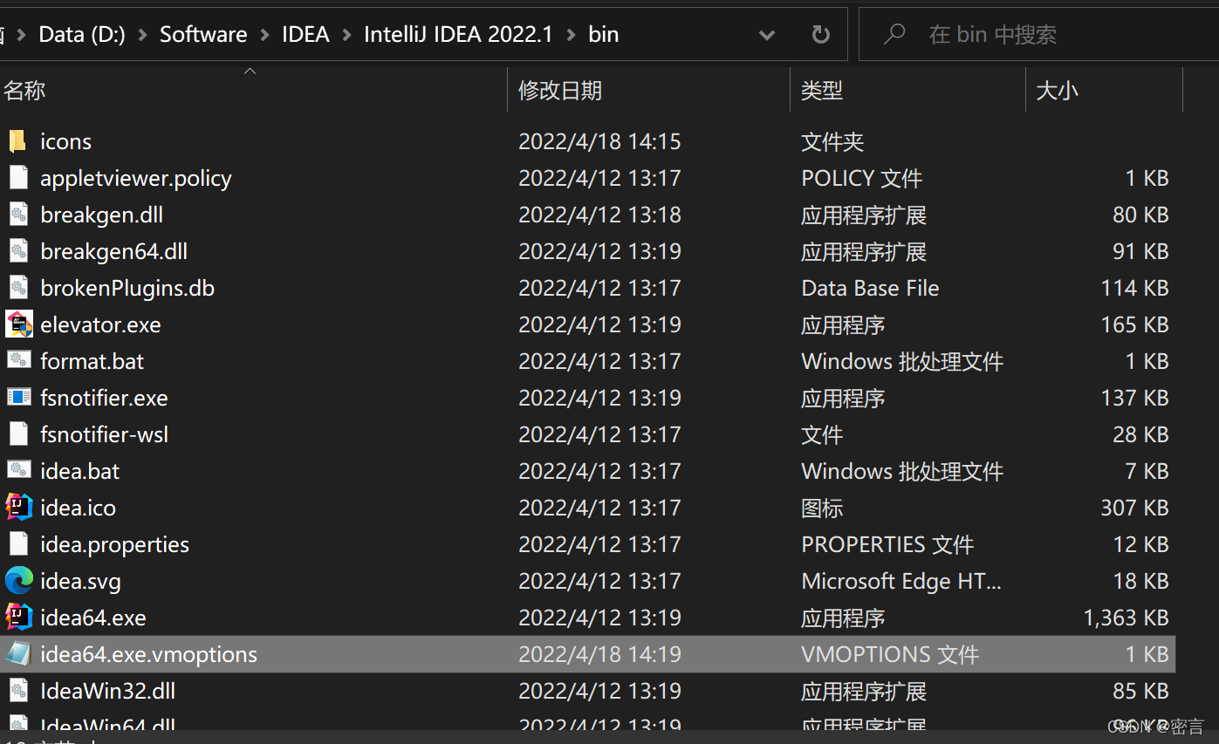Sort by the 大小 column header
Image resolution: width=1219 pixels, height=744 pixels.
point(1104,90)
